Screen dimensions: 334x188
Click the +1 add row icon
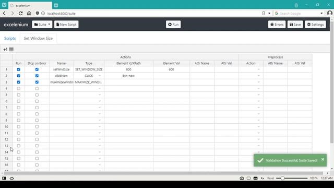point(5,50)
